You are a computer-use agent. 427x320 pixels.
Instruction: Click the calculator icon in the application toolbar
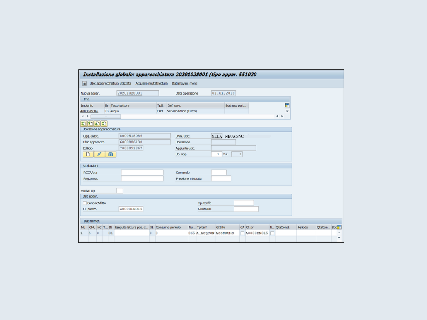coord(84,83)
